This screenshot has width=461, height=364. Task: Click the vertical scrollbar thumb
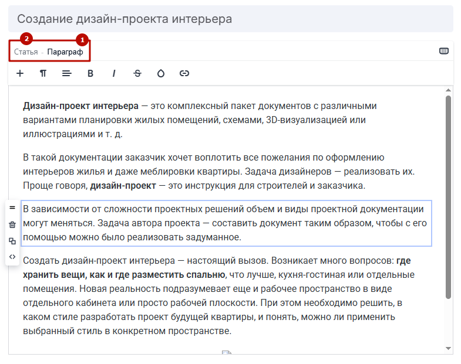pos(448,196)
